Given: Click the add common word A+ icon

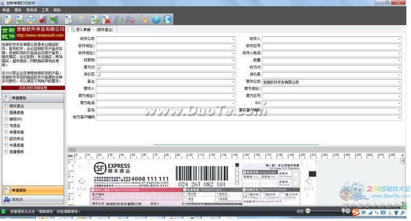Looking at the screenshot, I should tap(119, 19).
